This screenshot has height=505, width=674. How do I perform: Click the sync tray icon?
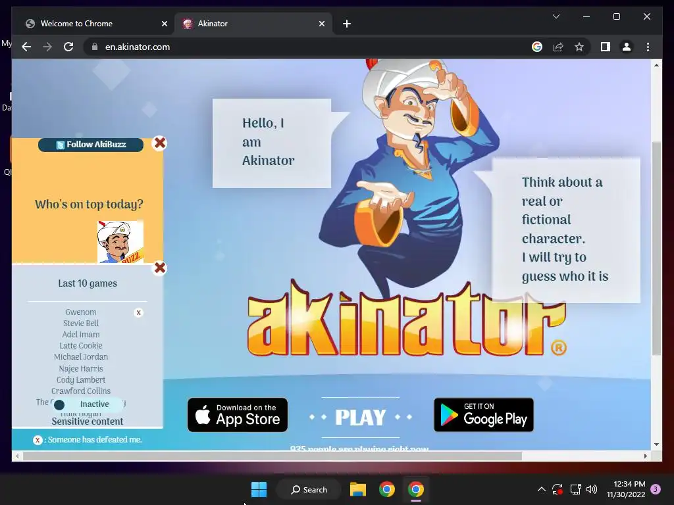point(557,489)
